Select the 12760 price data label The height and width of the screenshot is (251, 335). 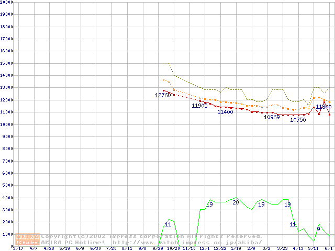[x=163, y=95]
